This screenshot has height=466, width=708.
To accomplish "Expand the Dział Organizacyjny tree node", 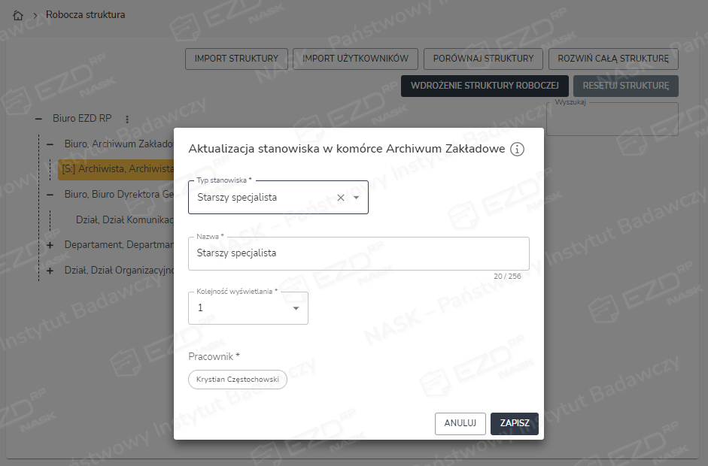I will tap(50, 271).
